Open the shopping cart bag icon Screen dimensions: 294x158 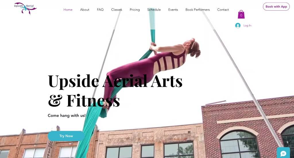coord(241,14)
